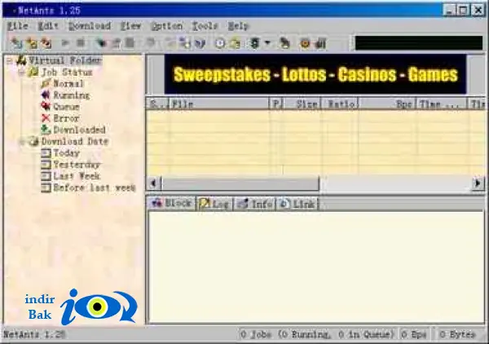Open the dropdown arrow beside the dial toolbar icon

(x=267, y=43)
